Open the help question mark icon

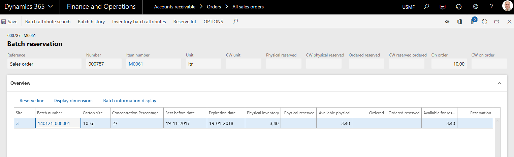(x=491, y=7)
